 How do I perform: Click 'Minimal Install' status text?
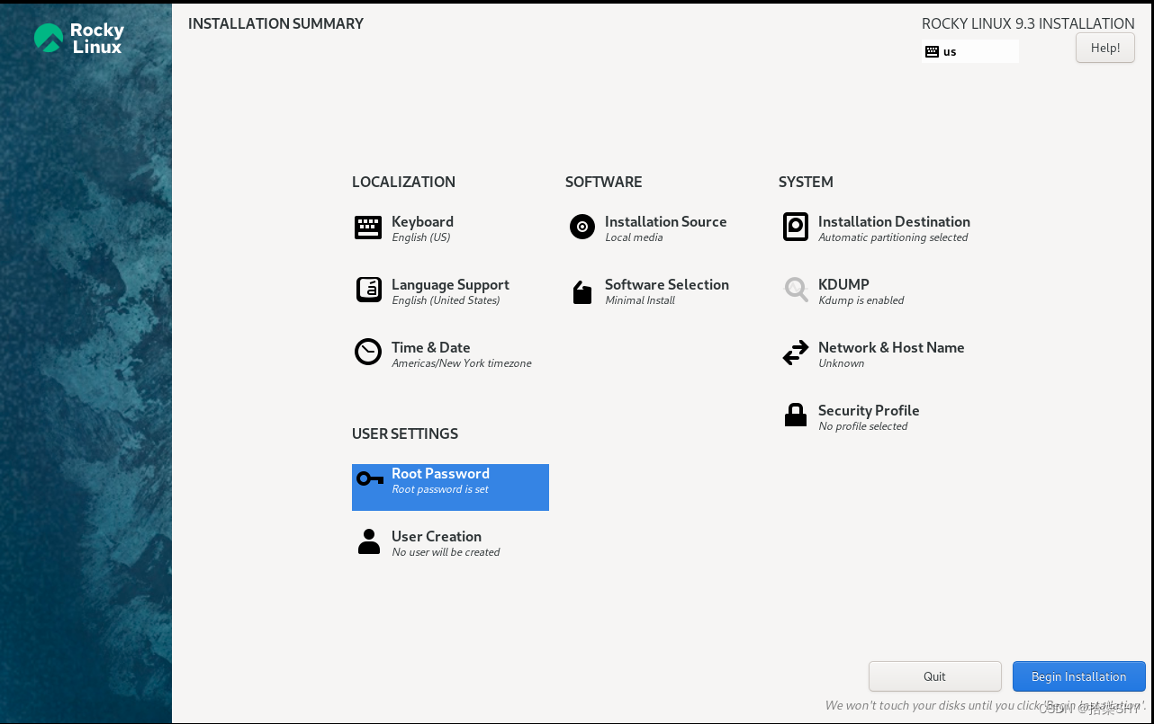click(640, 300)
